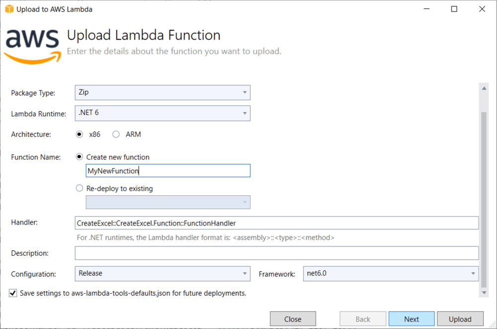Choose Re-deploy to existing radio button

(x=79, y=189)
